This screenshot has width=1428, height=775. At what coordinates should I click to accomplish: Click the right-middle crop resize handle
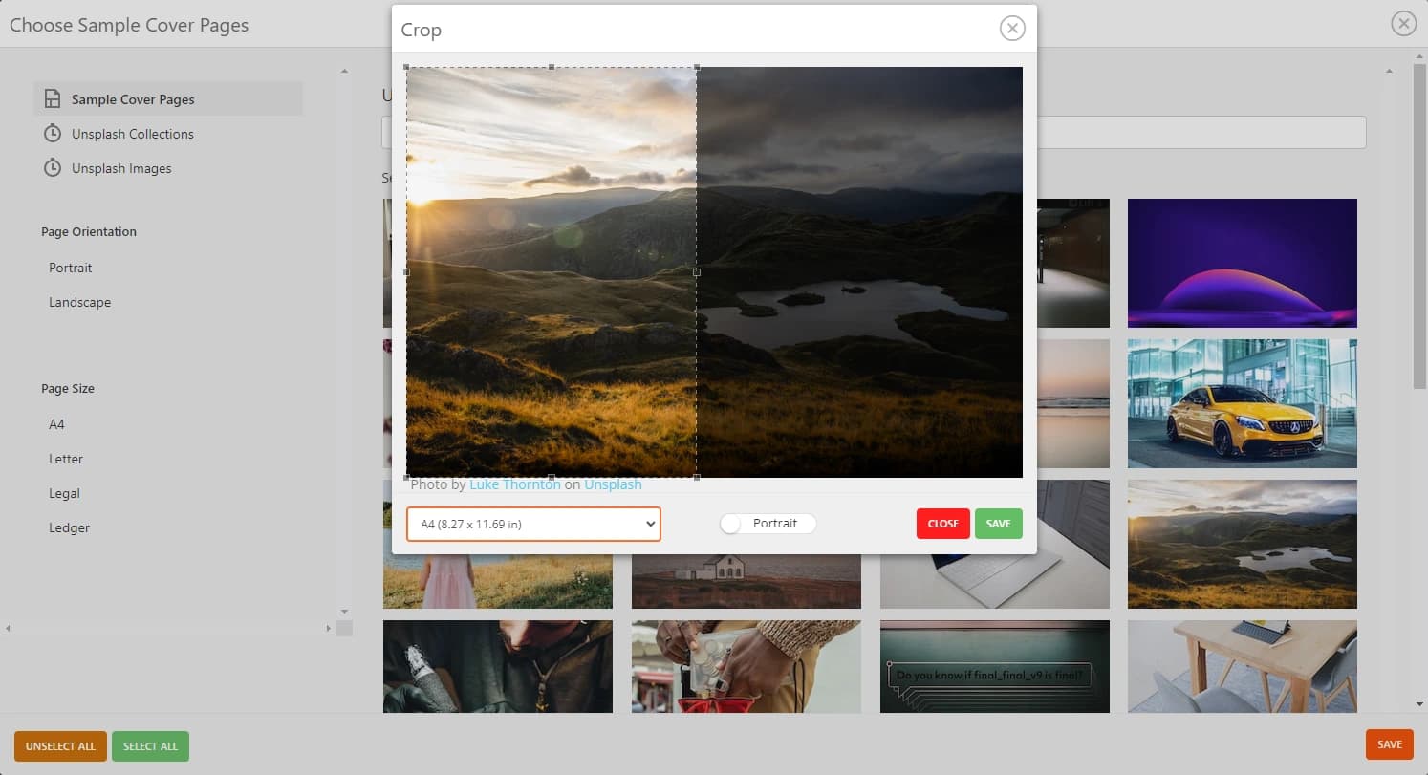[x=696, y=272]
